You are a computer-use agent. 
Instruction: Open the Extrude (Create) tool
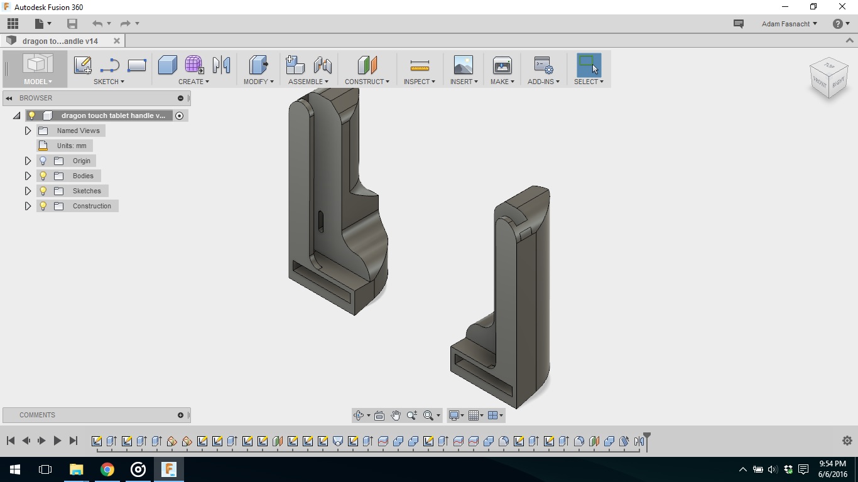167,65
